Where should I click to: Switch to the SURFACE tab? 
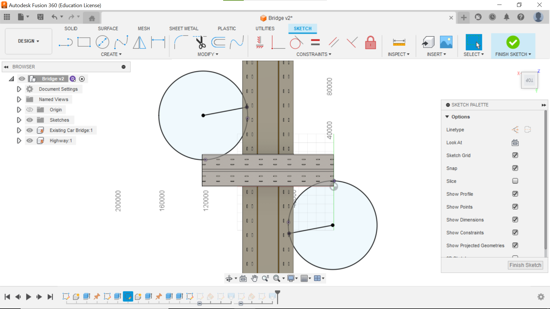point(108,29)
